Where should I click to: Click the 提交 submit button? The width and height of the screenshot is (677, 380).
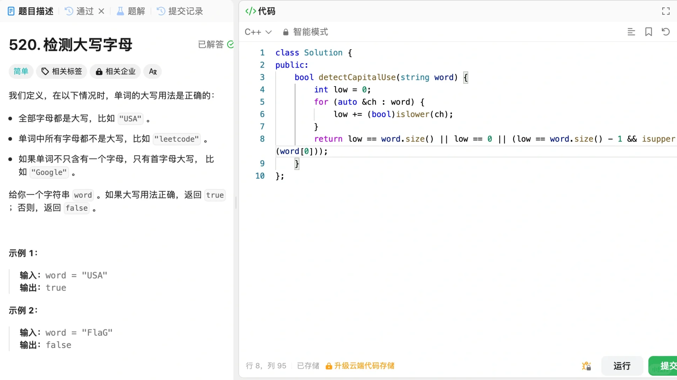pos(663,366)
